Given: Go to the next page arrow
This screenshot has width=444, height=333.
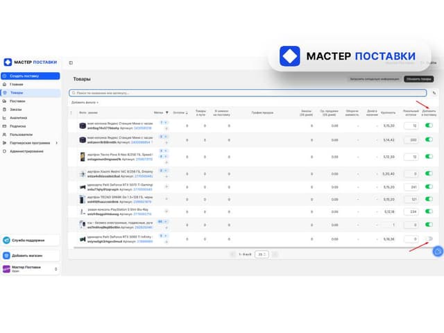Looking at the screenshot, I should (x=275, y=255).
